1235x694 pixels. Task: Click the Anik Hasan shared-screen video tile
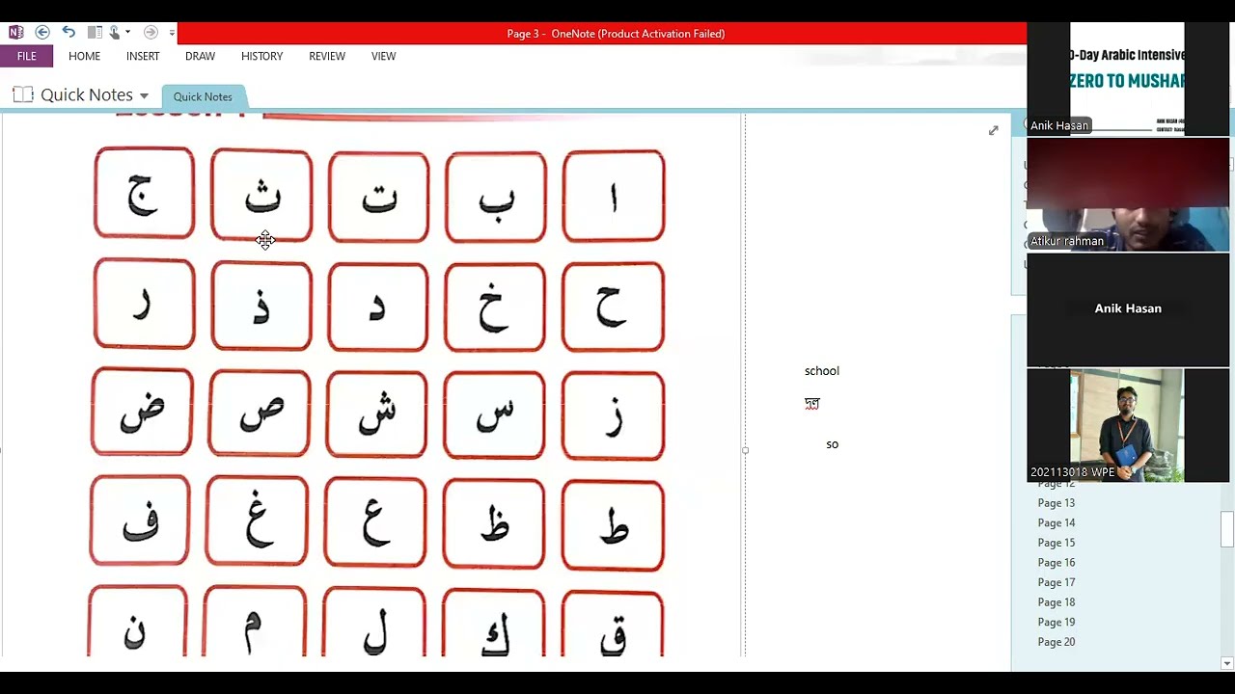pyautogui.click(x=1128, y=78)
